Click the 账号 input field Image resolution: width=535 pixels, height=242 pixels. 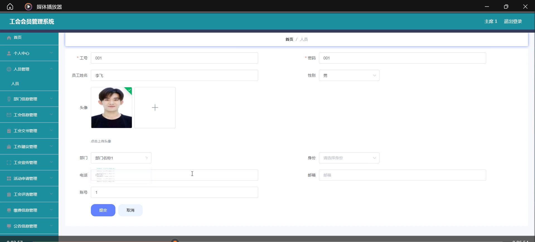[175, 192]
